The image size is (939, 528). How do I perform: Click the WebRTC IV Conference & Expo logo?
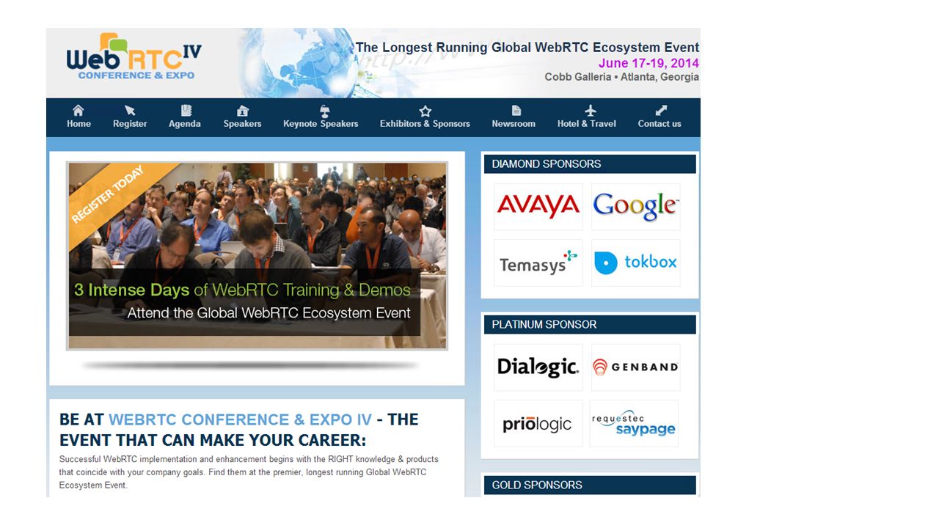(134, 58)
